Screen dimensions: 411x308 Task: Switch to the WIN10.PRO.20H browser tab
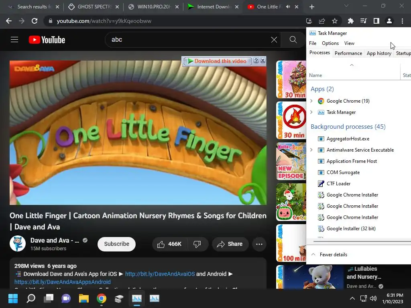tap(153, 7)
